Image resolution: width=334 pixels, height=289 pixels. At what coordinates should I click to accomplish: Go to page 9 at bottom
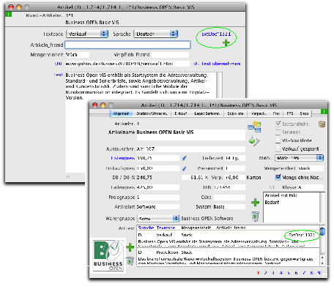(319, 273)
